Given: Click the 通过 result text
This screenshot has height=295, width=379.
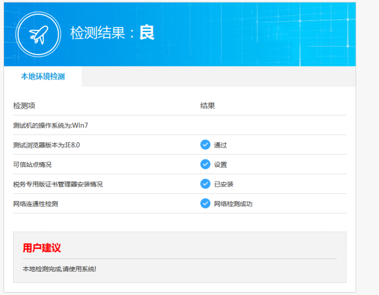Looking at the screenshot, I should coord(220,145).
